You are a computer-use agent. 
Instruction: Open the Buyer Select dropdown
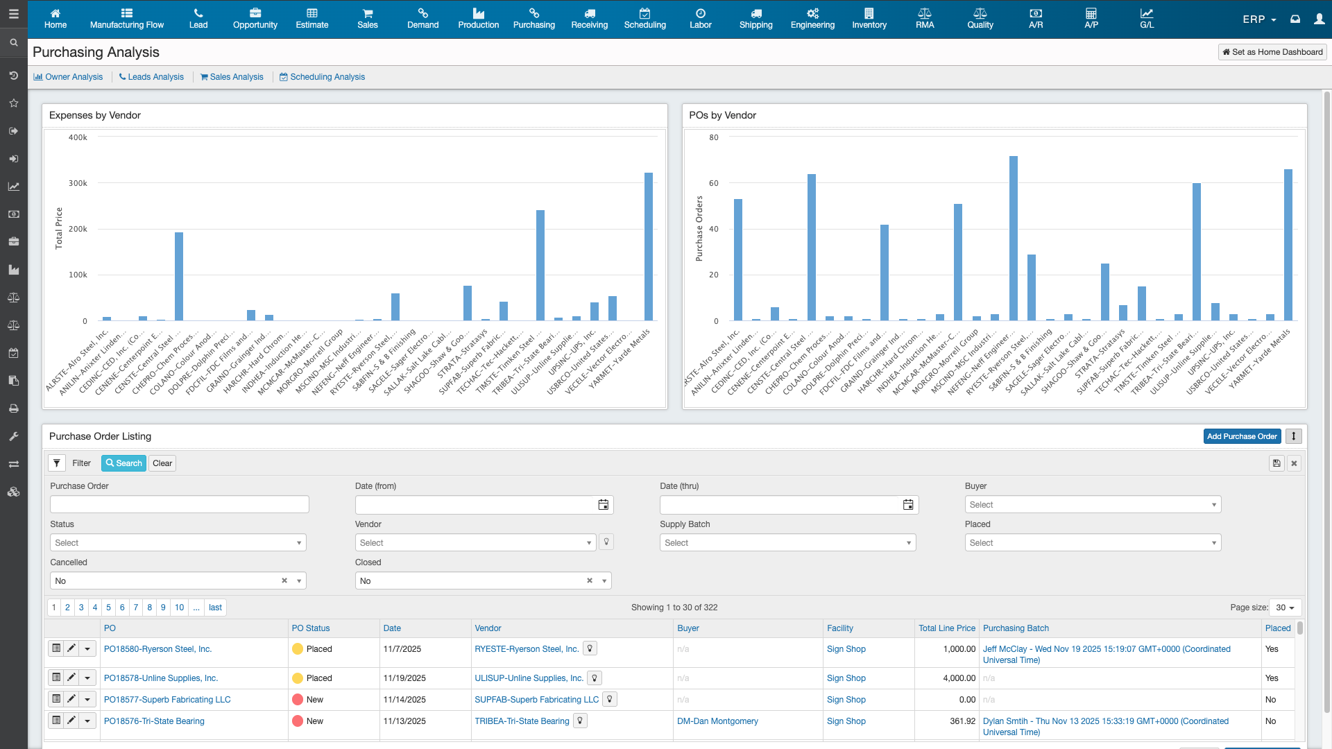tap(1092, 504)
